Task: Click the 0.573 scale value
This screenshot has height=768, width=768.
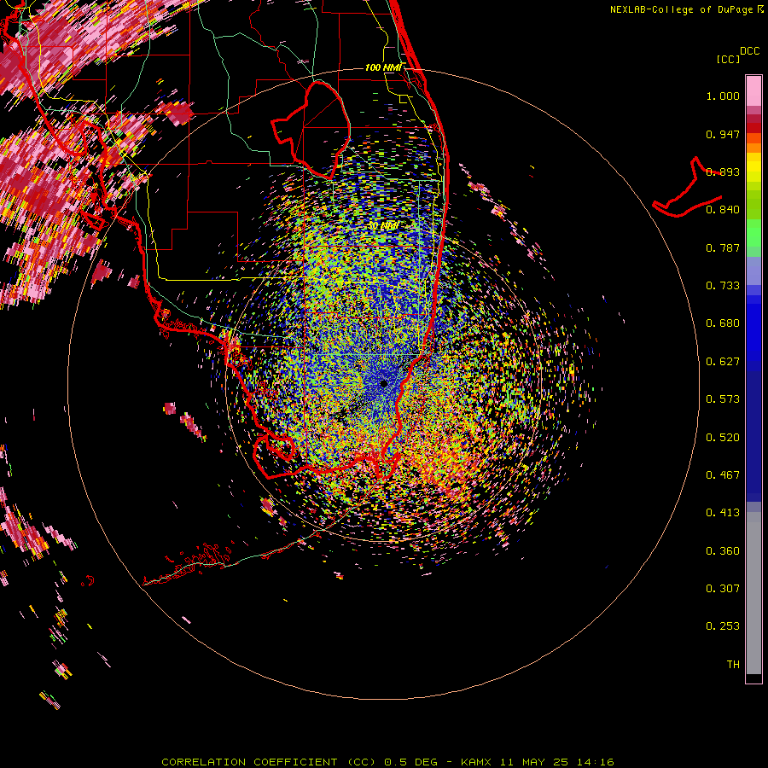Action: 723,399
